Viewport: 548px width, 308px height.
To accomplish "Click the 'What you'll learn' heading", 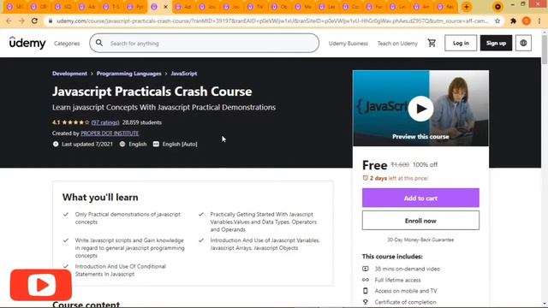I will pyautogui.click(x=100, y=198).
